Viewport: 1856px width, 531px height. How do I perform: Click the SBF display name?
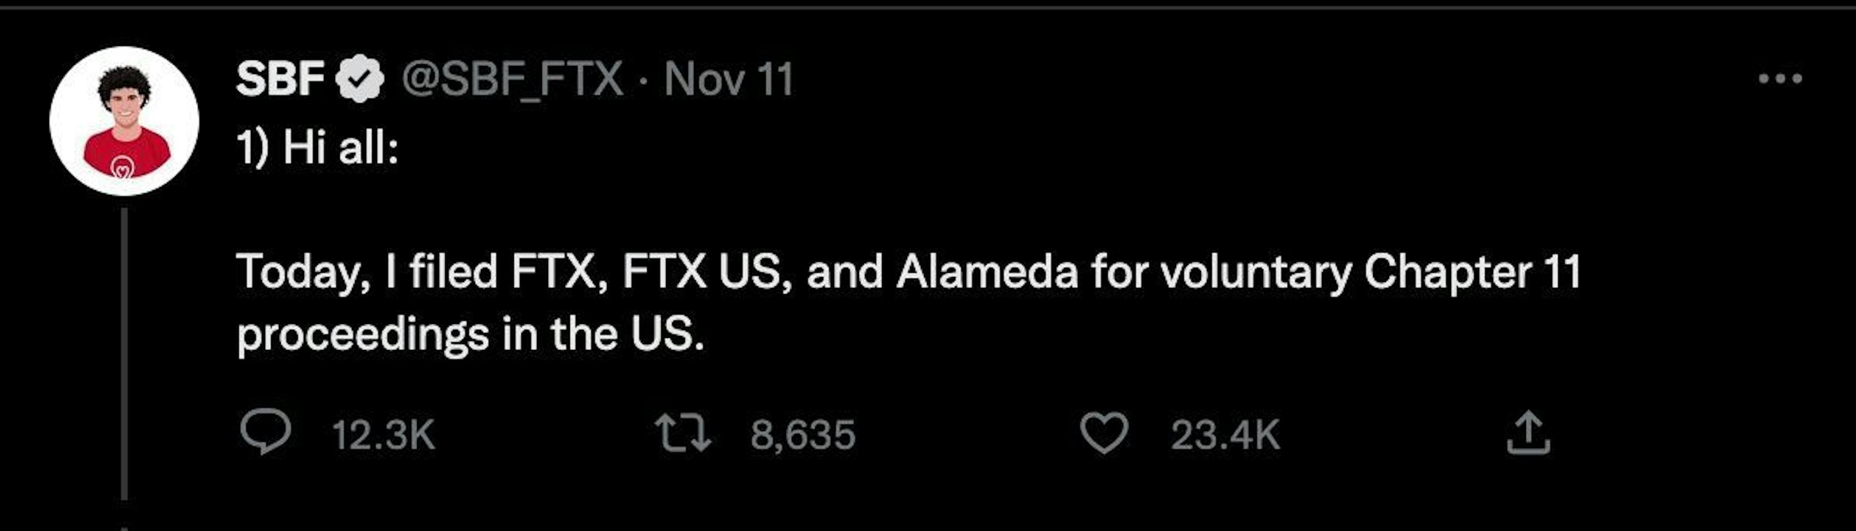279,78
